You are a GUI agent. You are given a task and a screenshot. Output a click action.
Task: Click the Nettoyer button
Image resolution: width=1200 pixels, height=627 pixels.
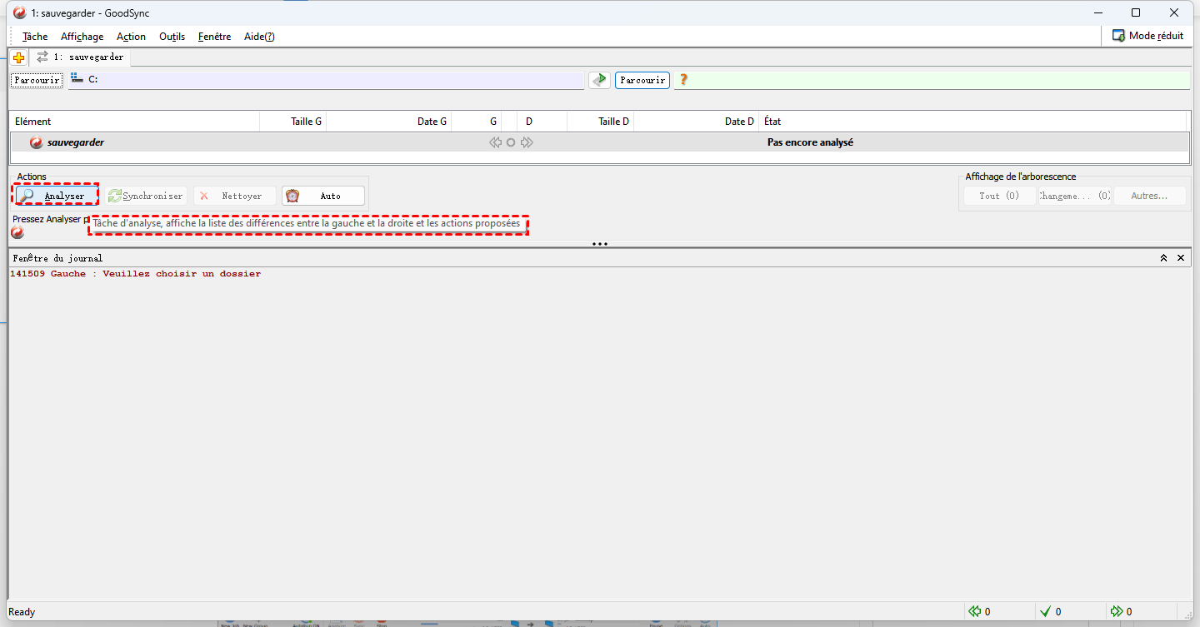[x=235, y=196]
